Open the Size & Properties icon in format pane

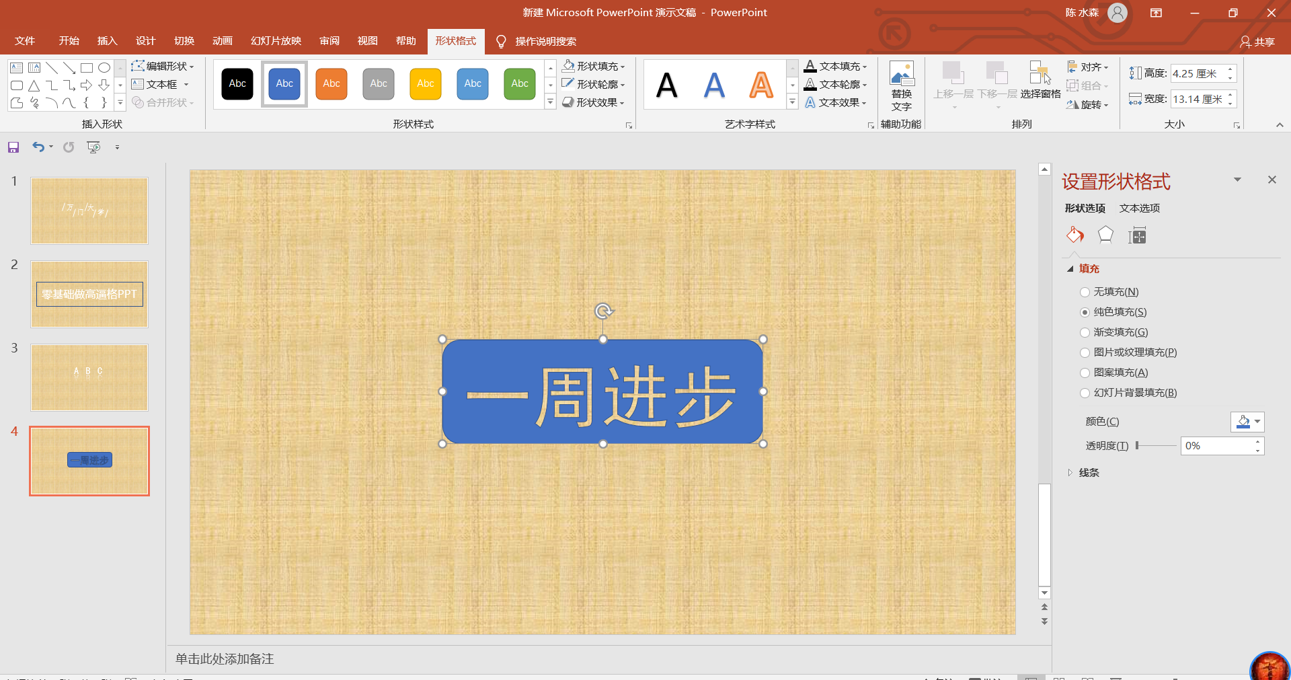coord(1137,235)
